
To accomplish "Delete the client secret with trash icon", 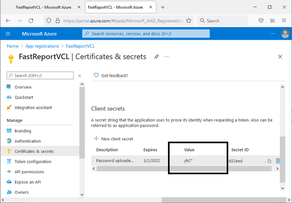I will click(278, 160).
